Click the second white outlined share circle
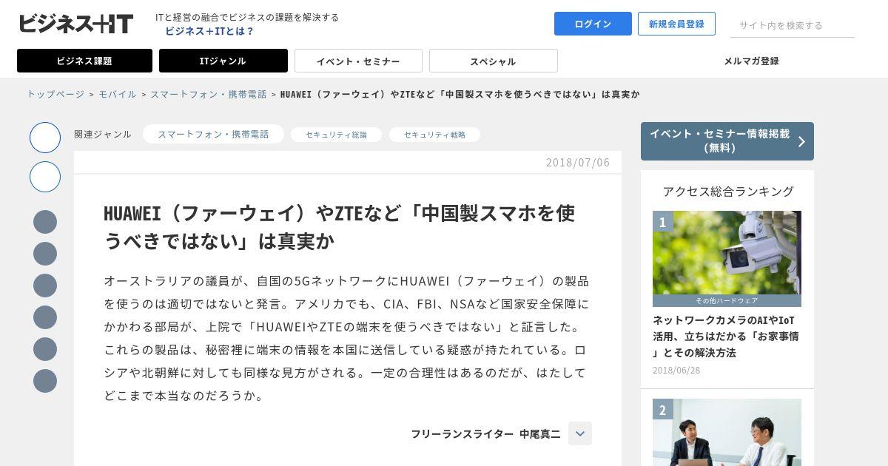This screenshot has height=466, width=888. pyautogui.click(x=45, y=177)
